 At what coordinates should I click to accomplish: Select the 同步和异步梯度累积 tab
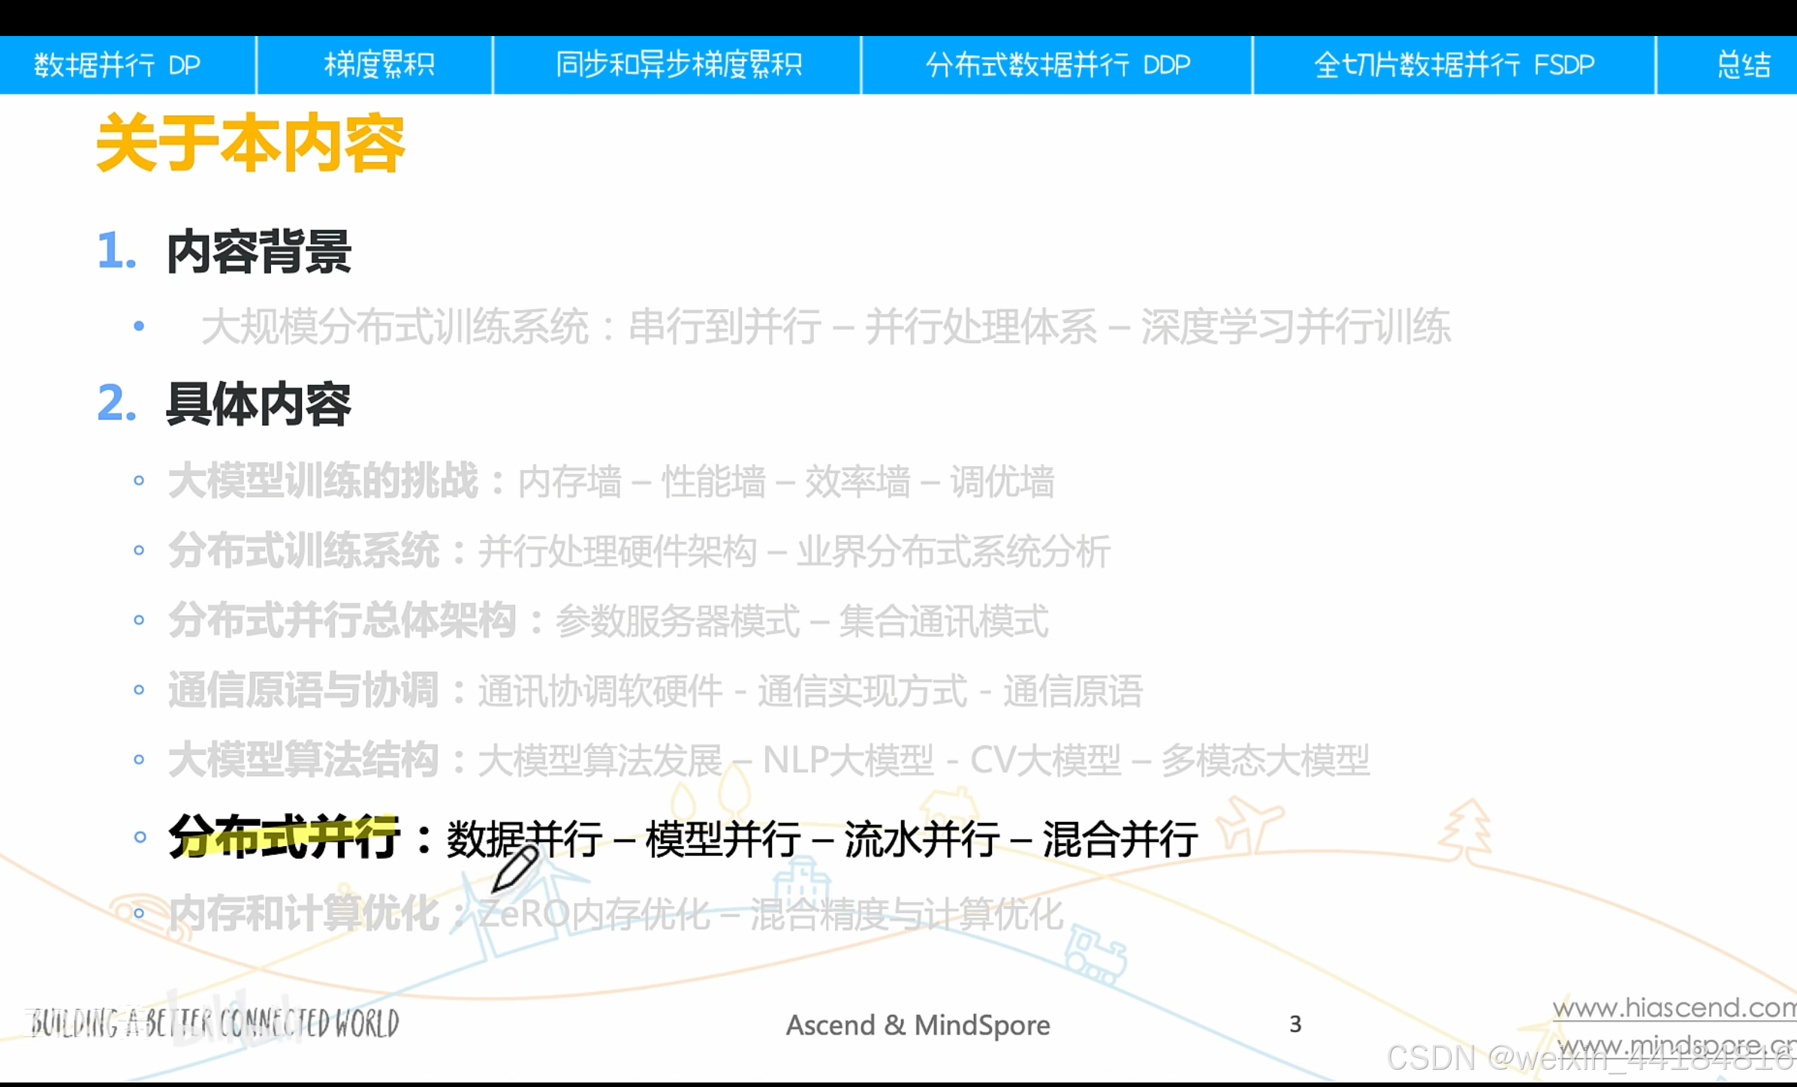[678, 65]
